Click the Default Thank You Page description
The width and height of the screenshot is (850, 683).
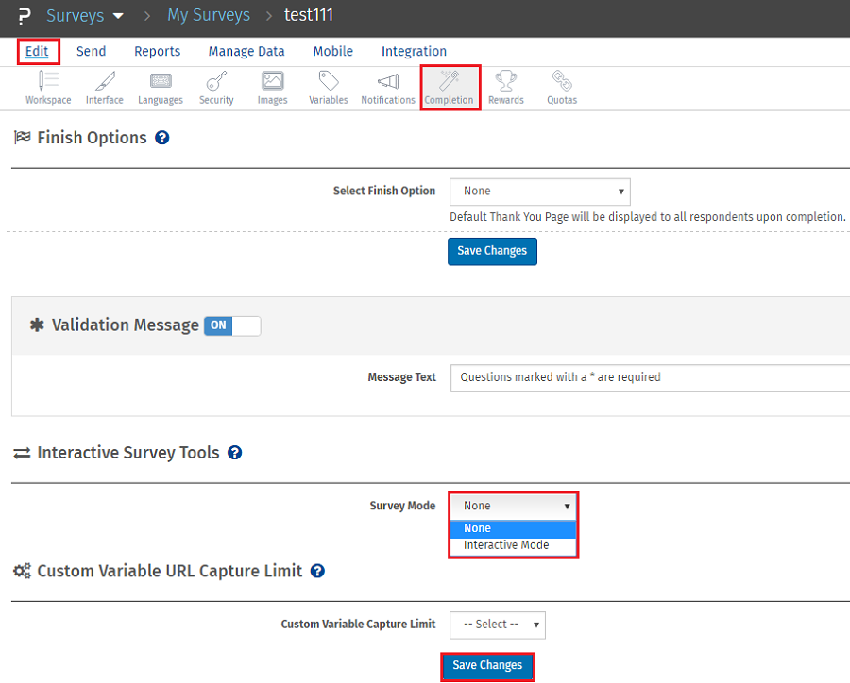pyautogui.click(x=648, y=217)
